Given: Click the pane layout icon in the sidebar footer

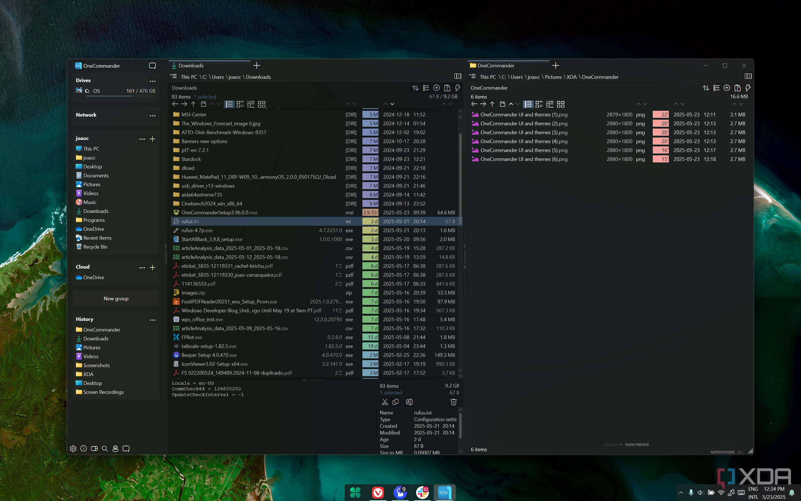Looking at the screenshot, I should point(94,448).
